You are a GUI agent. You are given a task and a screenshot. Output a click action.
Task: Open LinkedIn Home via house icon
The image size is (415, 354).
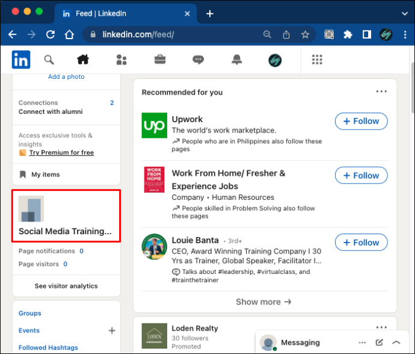pos(82,59)
